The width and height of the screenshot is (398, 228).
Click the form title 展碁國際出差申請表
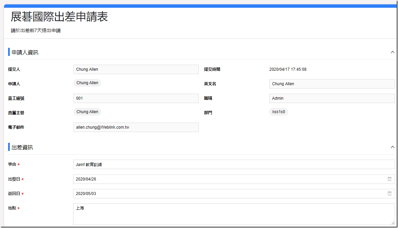pyautogui.click(x=59, y=17)
